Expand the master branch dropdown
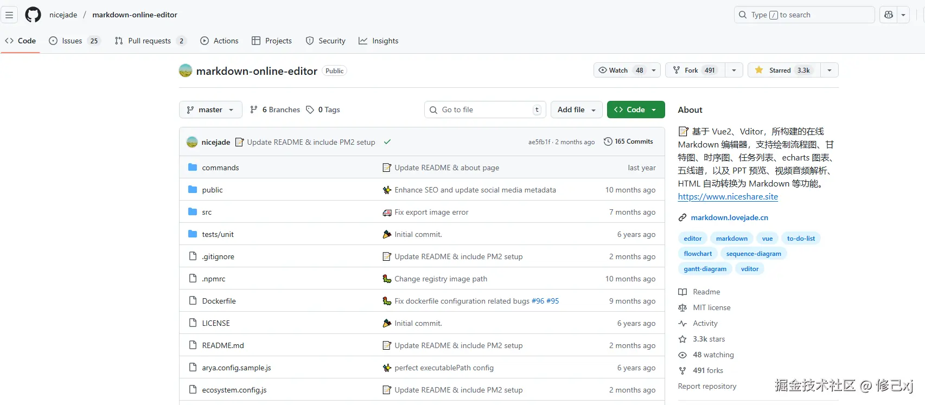The width and height of the screenshot is (925, 405). [210, 110]
